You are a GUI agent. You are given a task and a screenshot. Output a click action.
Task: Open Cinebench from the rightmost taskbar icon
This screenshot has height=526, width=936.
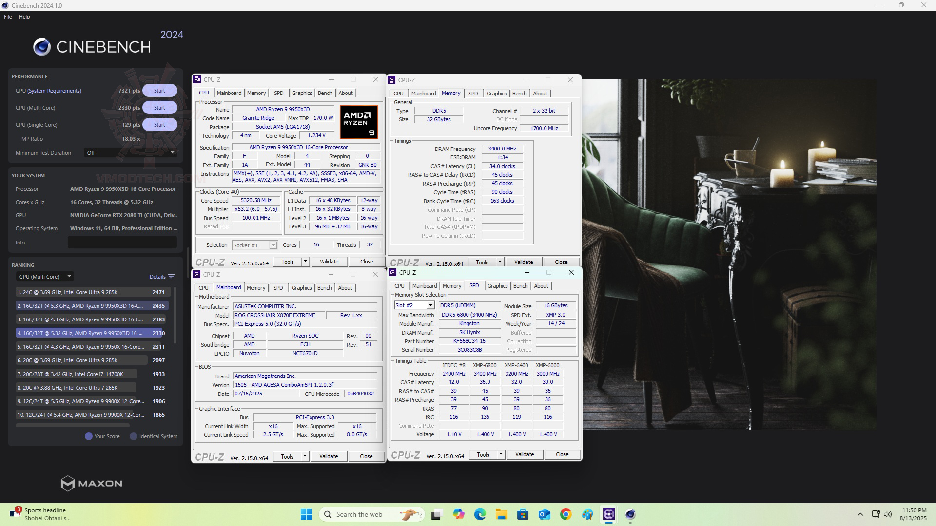tap(630, 514)
